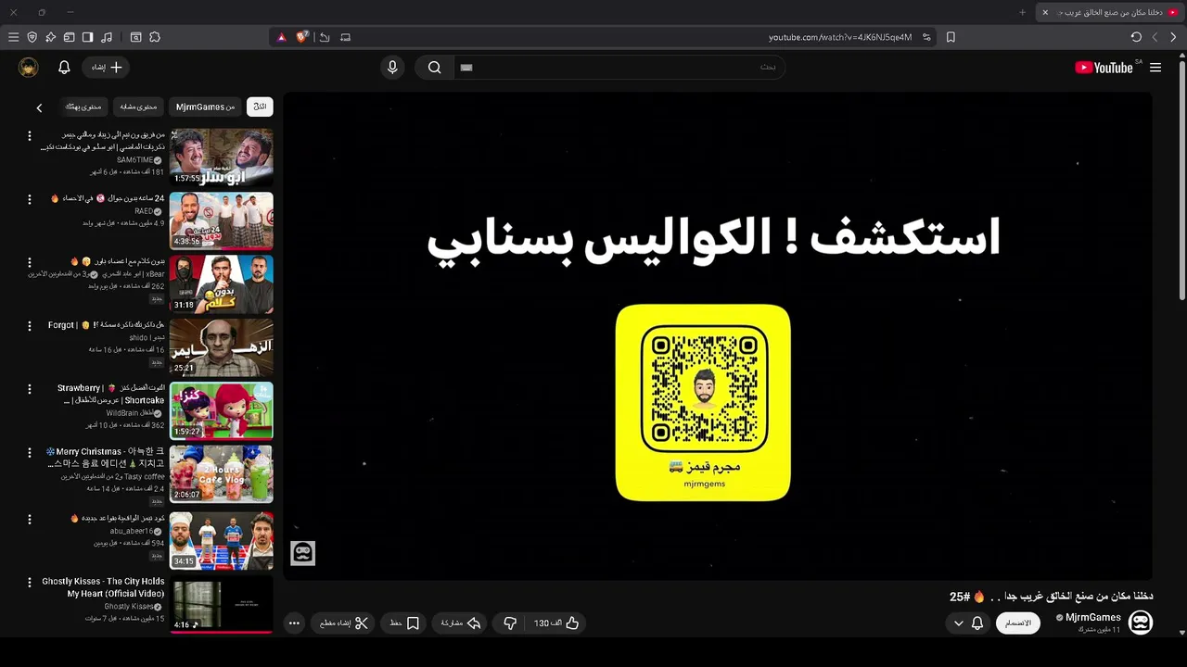
Task: Open the browser main menu hamburger icon
Action: [x=13, y=37]
